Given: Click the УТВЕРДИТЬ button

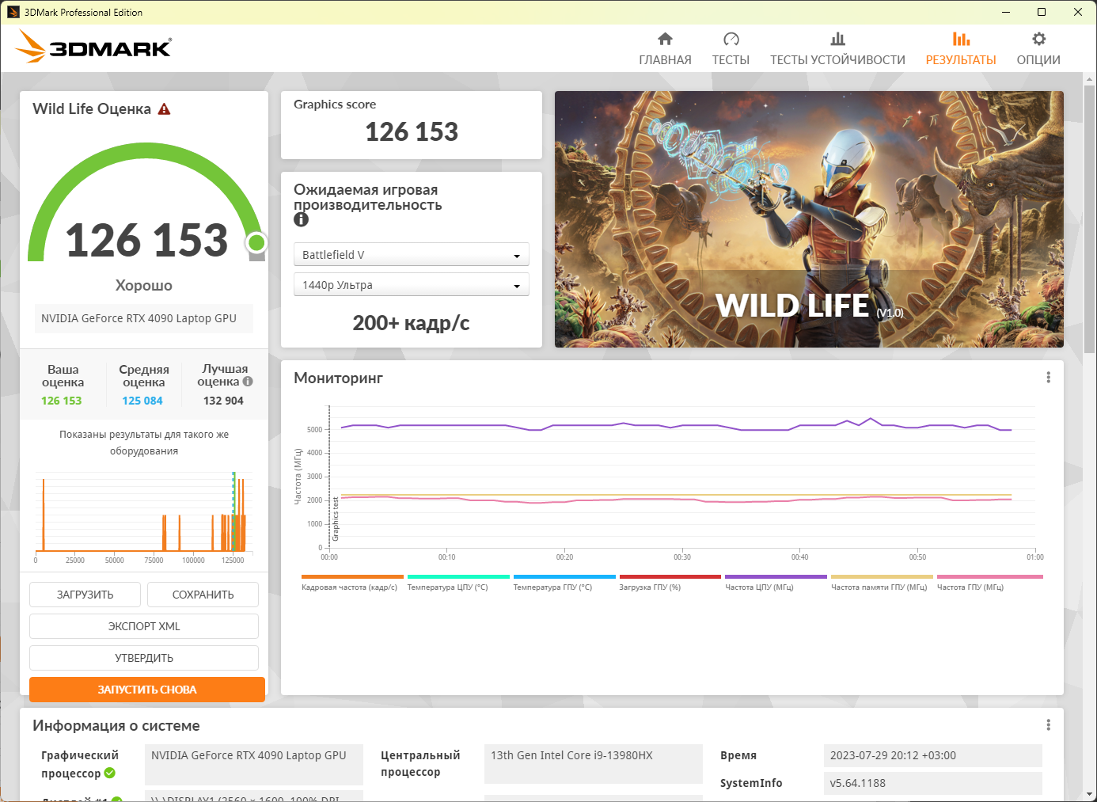Looking at the screenshot, I should click(x=144, y=658).
